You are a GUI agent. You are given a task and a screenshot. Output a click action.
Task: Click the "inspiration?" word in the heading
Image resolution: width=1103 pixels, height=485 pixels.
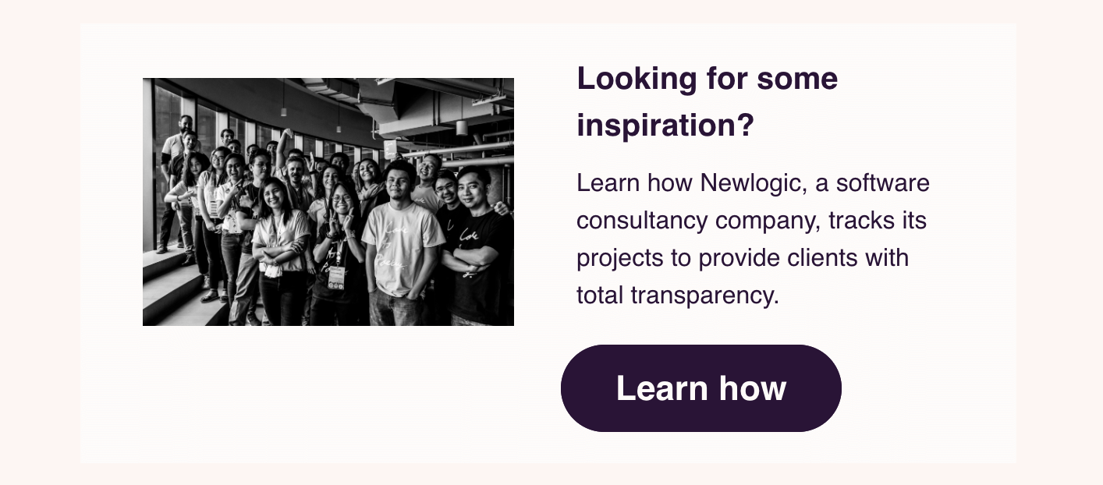tap(665, 126)
